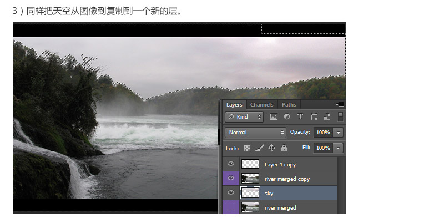The height and width of the screenshot is (218, 444).
Task: Open the Kind filter type dropdown
Action: tap(244, 117)
